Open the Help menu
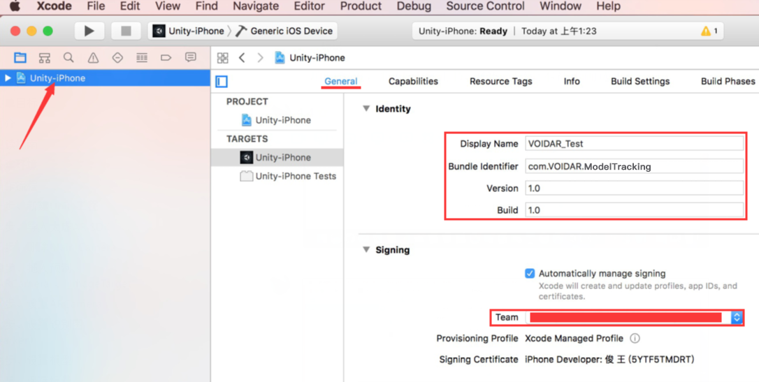759x382 pixels. coord(608,6)
